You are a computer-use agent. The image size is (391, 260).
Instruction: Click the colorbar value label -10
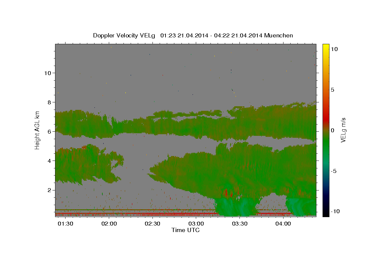point(335,212)
